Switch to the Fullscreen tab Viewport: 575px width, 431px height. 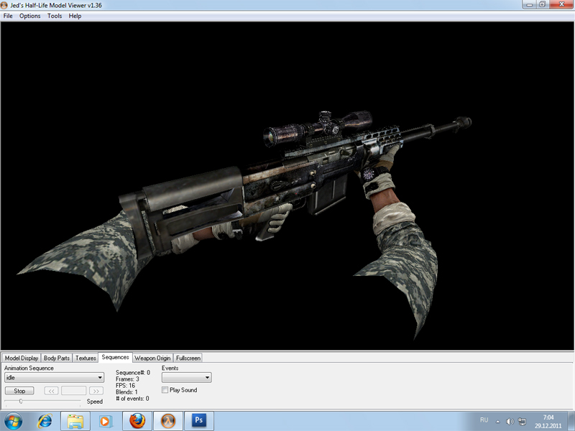188,358
